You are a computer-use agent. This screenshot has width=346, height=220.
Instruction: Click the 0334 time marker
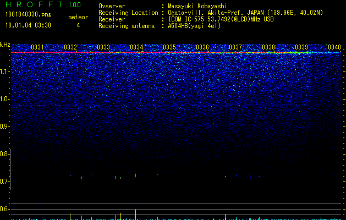point(136,47)
